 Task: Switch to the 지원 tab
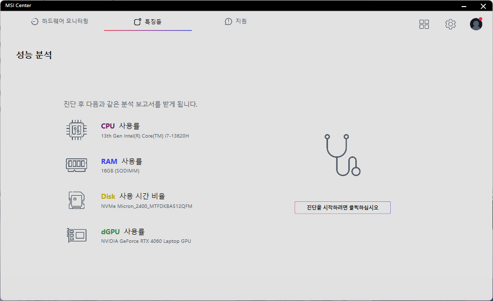(x=236, y=21)
